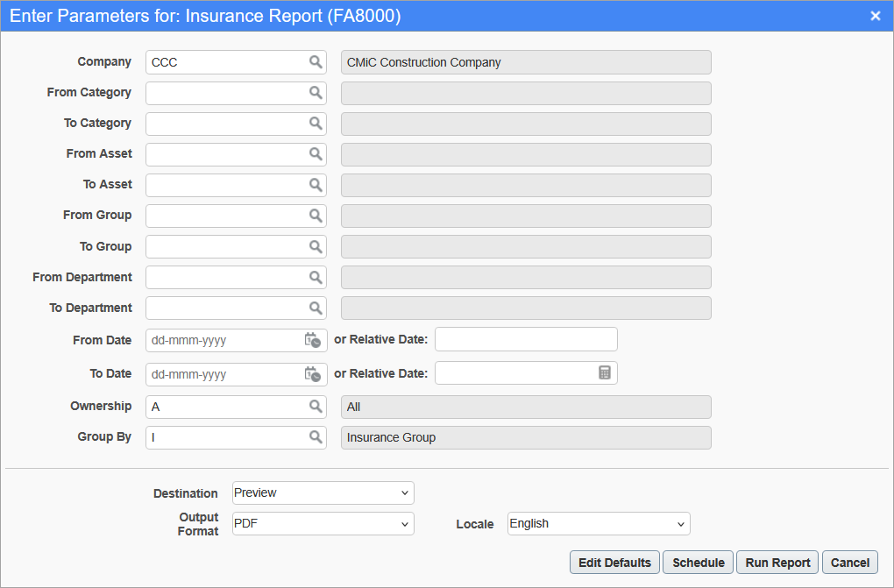Click Run Report
Image resolution: width=894 pixels, height=588 pixels.
777,562
